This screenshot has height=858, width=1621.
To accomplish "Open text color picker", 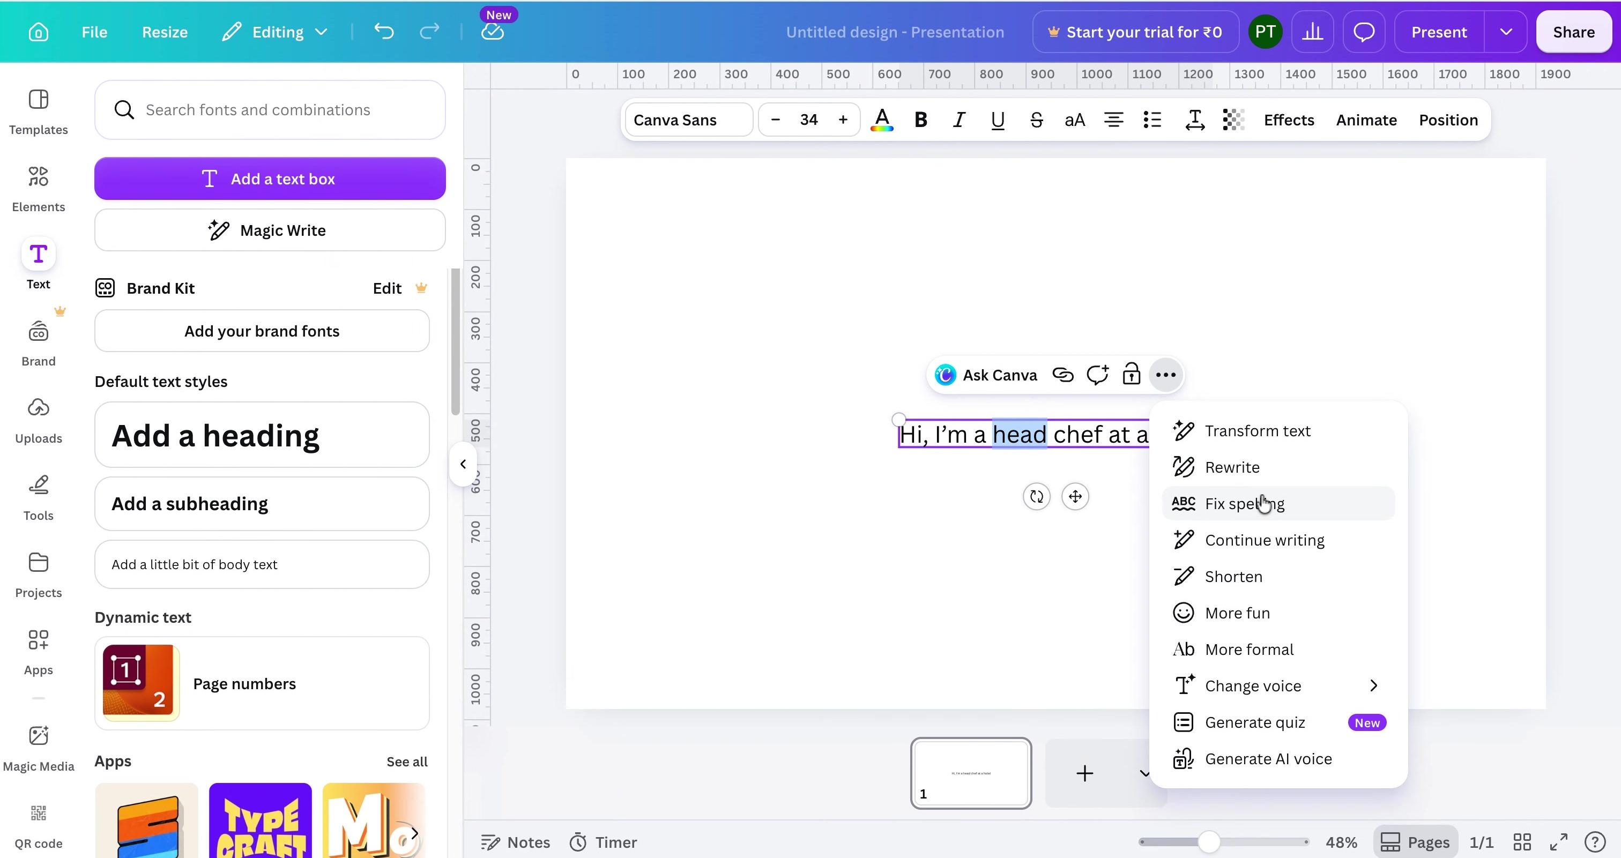I will [x=882, y=120].
